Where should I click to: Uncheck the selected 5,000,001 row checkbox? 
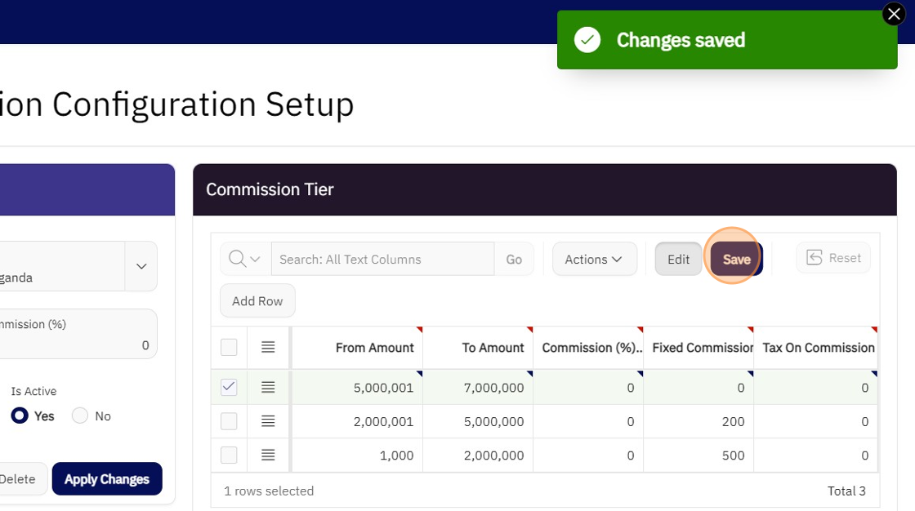click(229, 388)
